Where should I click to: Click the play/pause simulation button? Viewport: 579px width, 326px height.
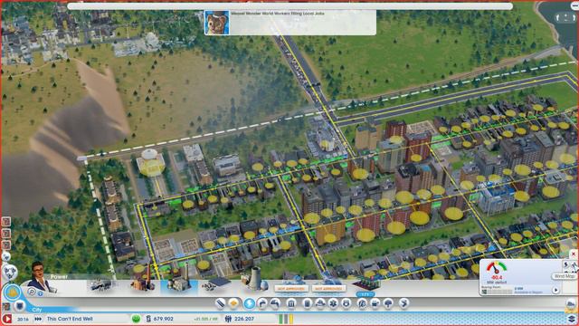coord(6,319)
